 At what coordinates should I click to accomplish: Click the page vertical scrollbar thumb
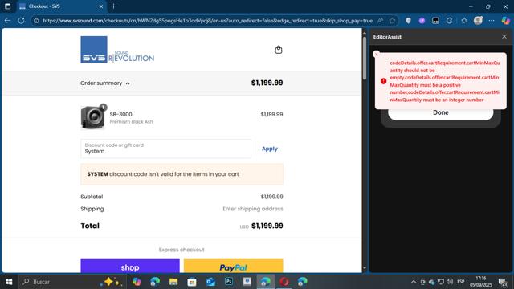click(364, 59)
